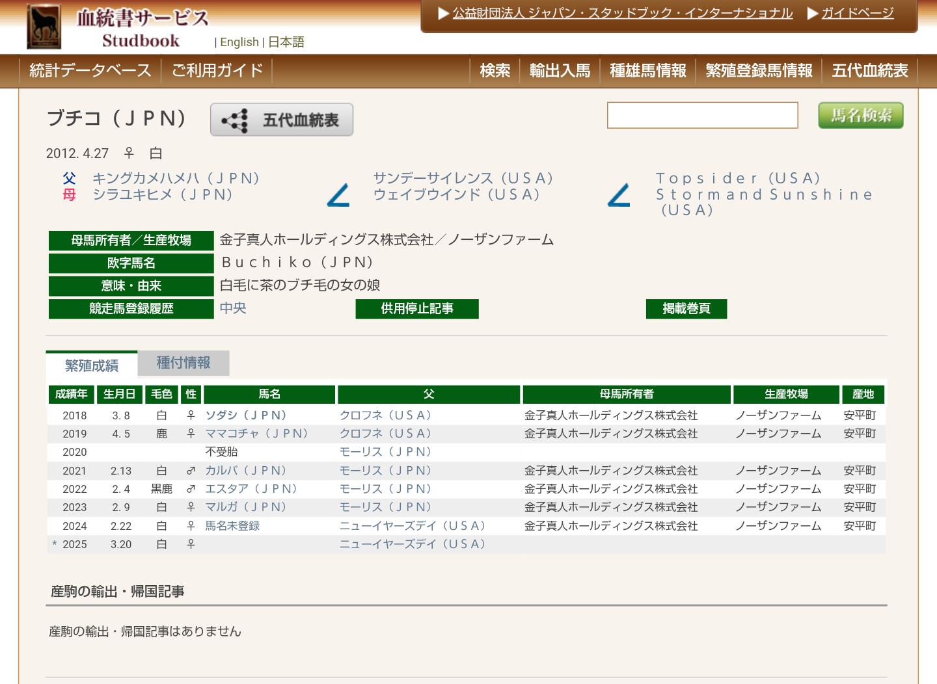
Task: Click the 中央 racing registration link
Action: pyautogui.click(x=233, y=308)
